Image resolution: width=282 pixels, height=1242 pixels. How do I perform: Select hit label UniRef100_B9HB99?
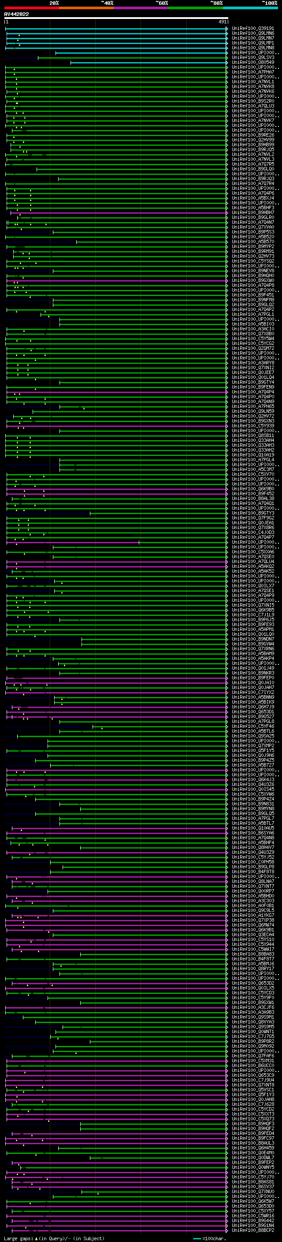pos(253,145)
